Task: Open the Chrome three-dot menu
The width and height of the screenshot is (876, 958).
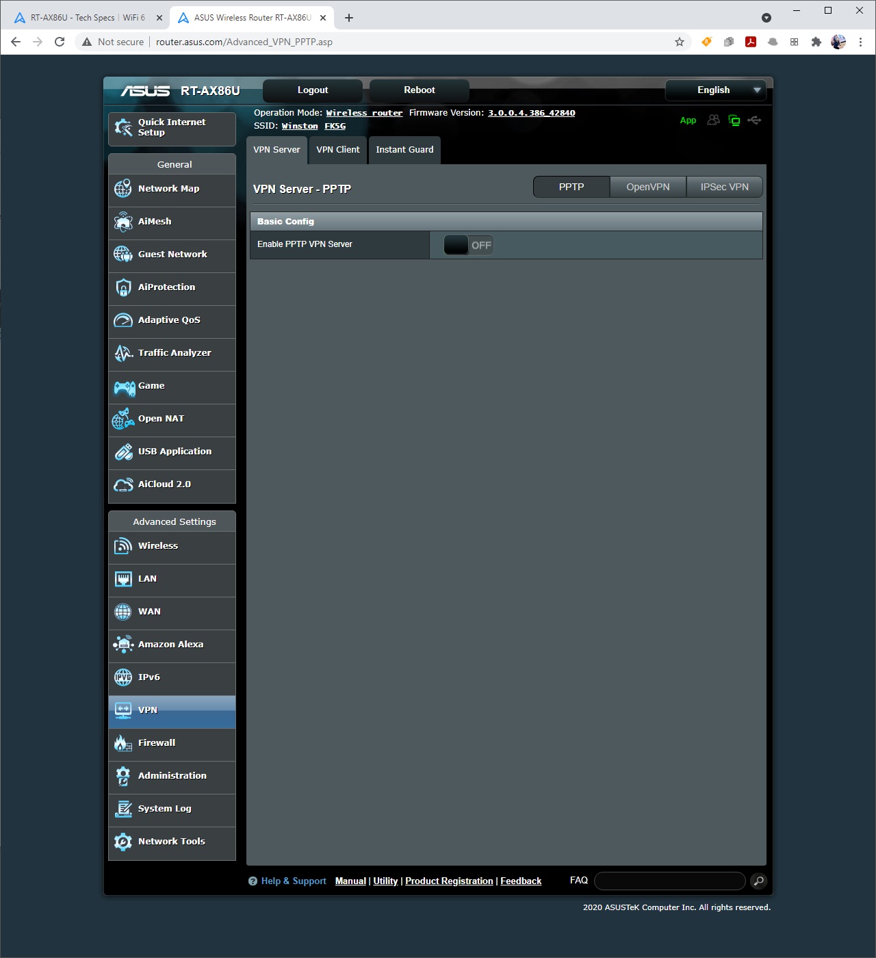Action: [x=860, y=42]
